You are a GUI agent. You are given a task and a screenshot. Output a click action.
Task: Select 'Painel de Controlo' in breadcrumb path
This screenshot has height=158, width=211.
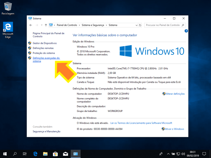tap(67, 25)
